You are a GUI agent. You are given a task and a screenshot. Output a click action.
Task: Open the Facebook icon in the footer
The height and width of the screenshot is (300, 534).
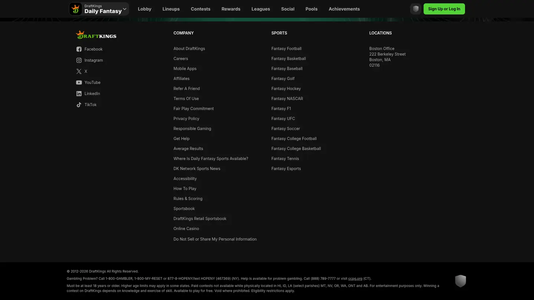click(x=79, y=49)
